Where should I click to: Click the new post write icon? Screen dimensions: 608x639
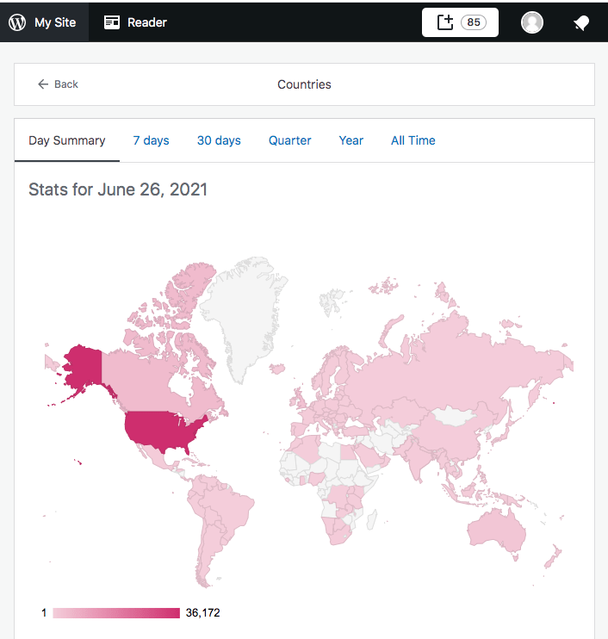445,22
